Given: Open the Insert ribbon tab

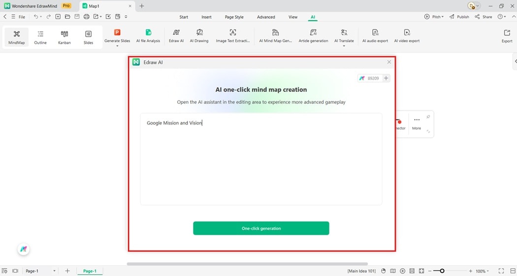Looking at the screenshot, I should pyautogui.click(x=206, y=17).
